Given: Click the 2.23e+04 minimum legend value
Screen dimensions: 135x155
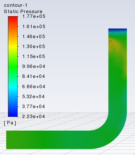Looking at the screenshot, I should [34, 116].
